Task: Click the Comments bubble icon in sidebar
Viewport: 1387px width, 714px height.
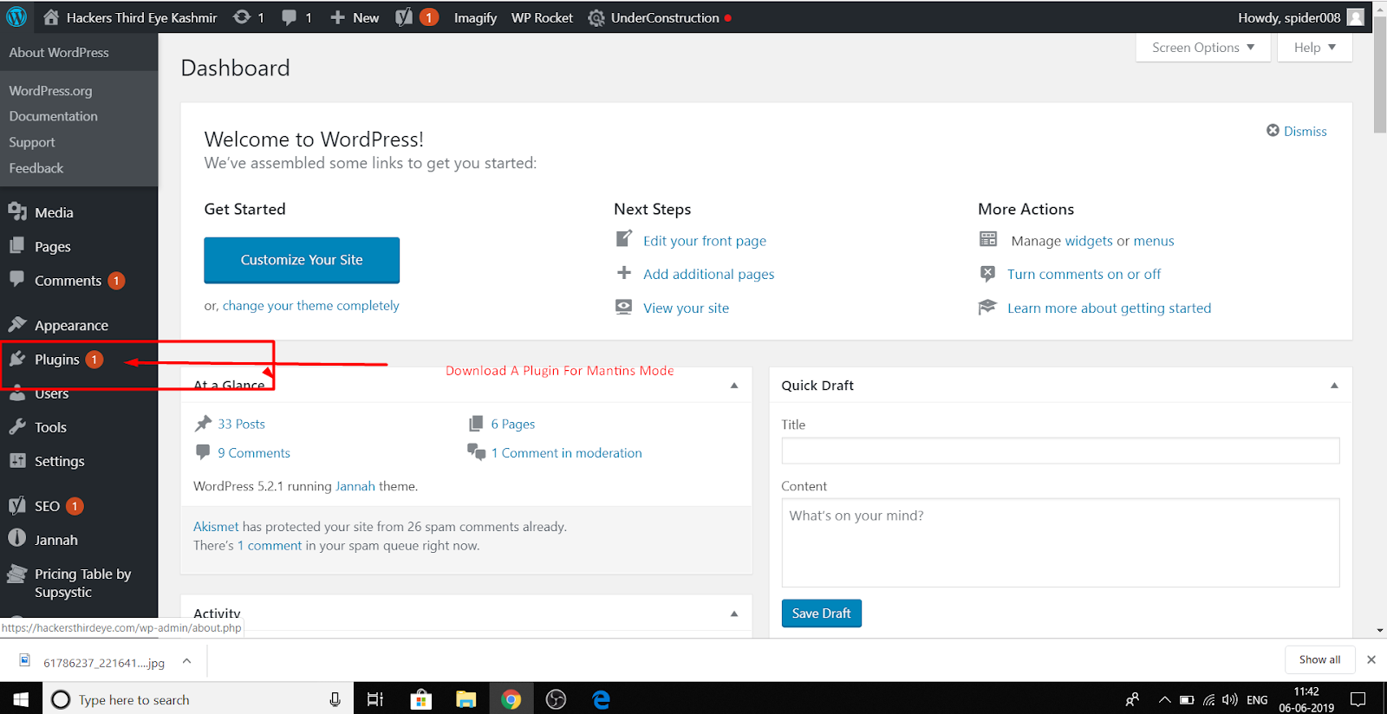Action: [17, 279]
